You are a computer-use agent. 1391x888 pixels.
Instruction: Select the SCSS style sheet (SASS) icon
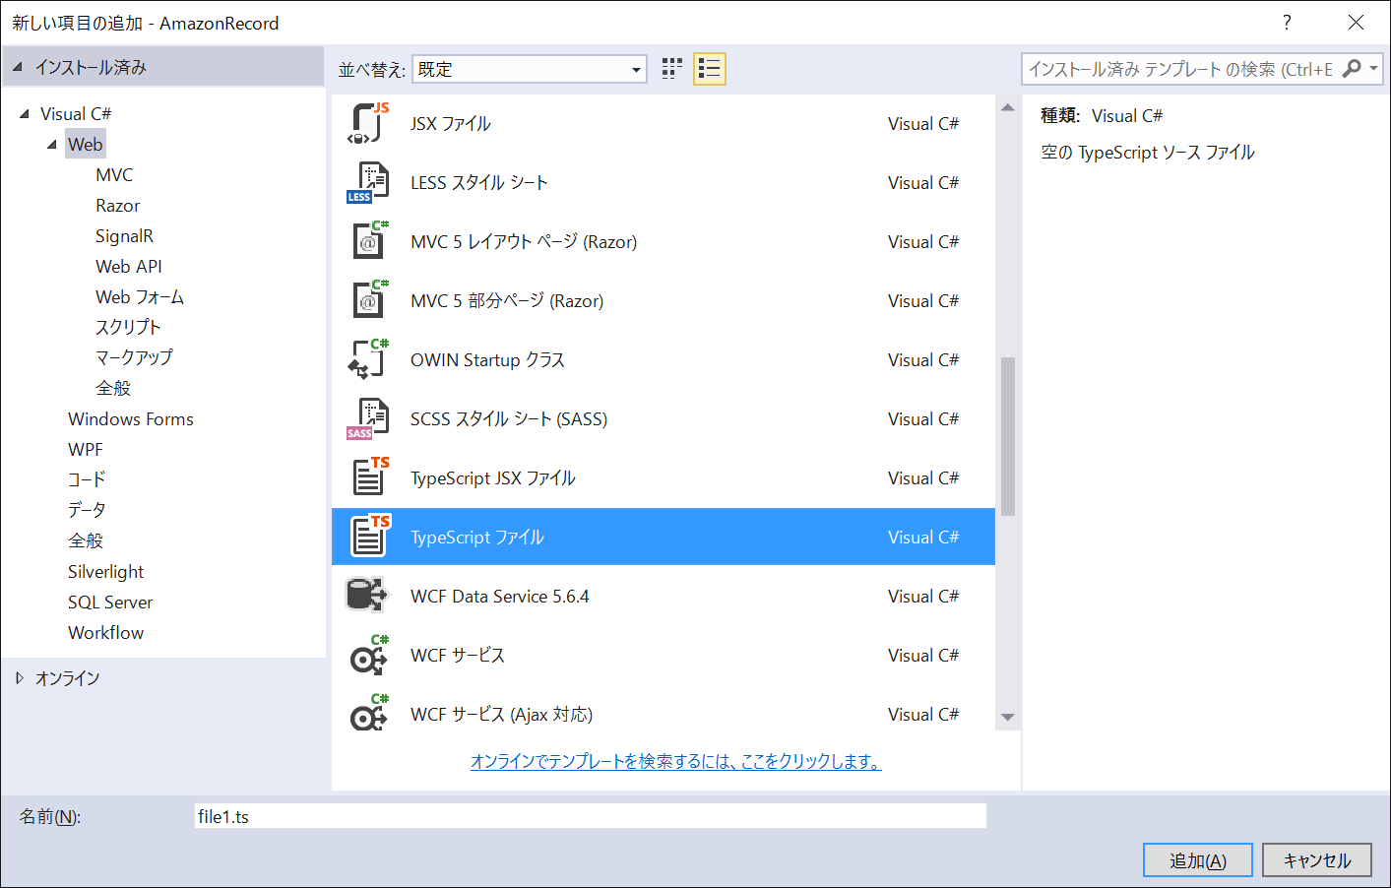368,418
